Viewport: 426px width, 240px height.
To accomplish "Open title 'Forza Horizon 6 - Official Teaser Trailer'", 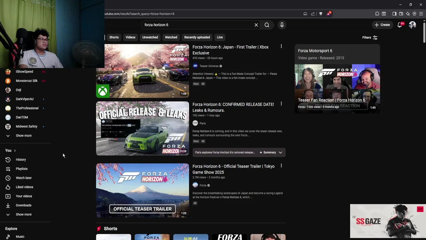I will point(233,169).
